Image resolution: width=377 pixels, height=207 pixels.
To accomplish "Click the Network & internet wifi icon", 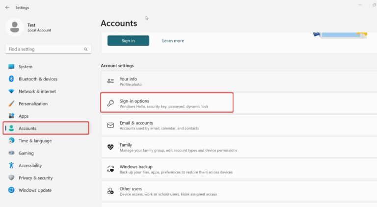I will (x=11, y=91).
